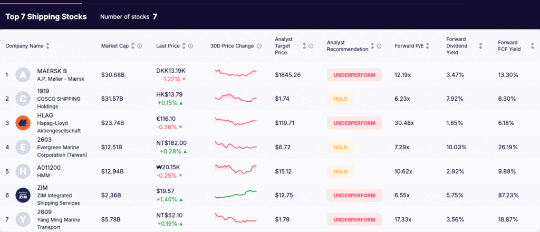
Task: Select the 87.23% FCF yield value
Action: point(508,196)
